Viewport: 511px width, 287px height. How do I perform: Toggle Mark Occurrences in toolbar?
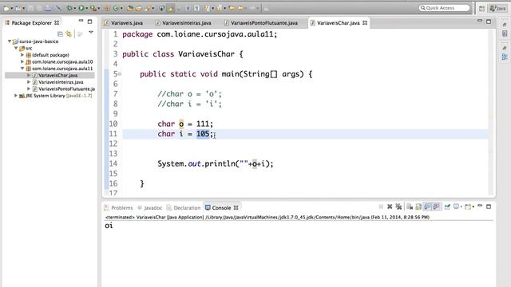tap(170, 8)
